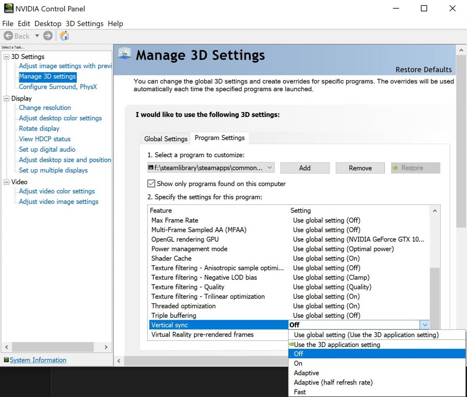Image resolution: width=467 pixels, height=397 pixels.
Task: Uncheck Show only programs found checkbox
Action: [x=151, y=184]
